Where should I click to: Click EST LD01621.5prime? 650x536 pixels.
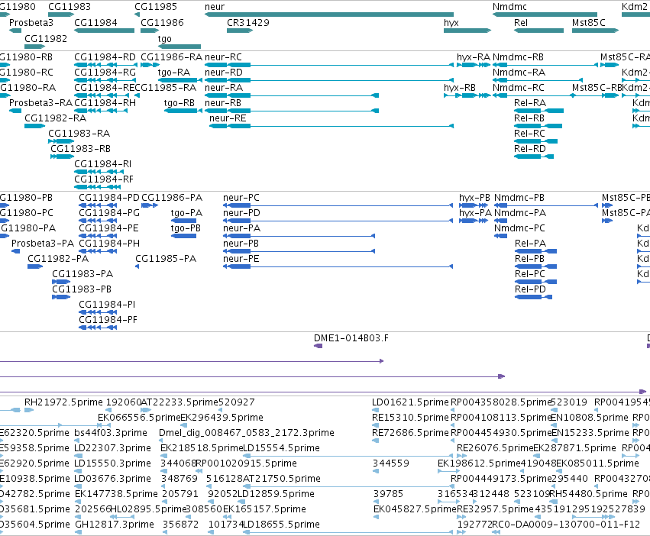pyautogui.click(x=410, y=402)
